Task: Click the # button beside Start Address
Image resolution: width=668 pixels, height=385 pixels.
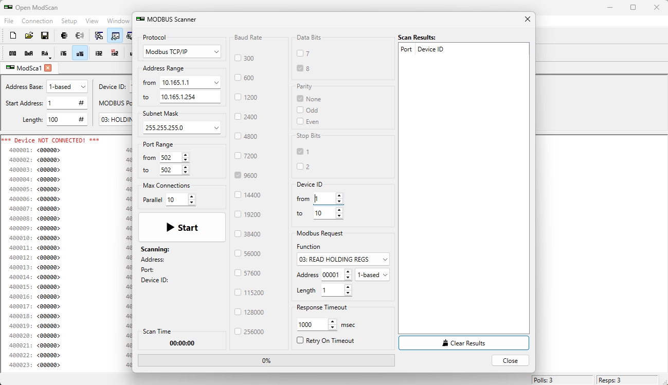Action: pos(81,103)
